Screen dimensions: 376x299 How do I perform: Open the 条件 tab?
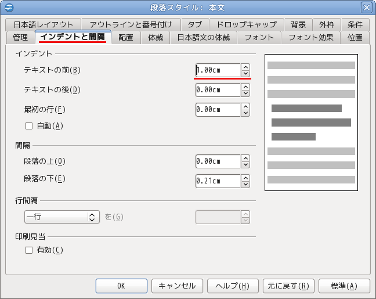pos(355,24)
